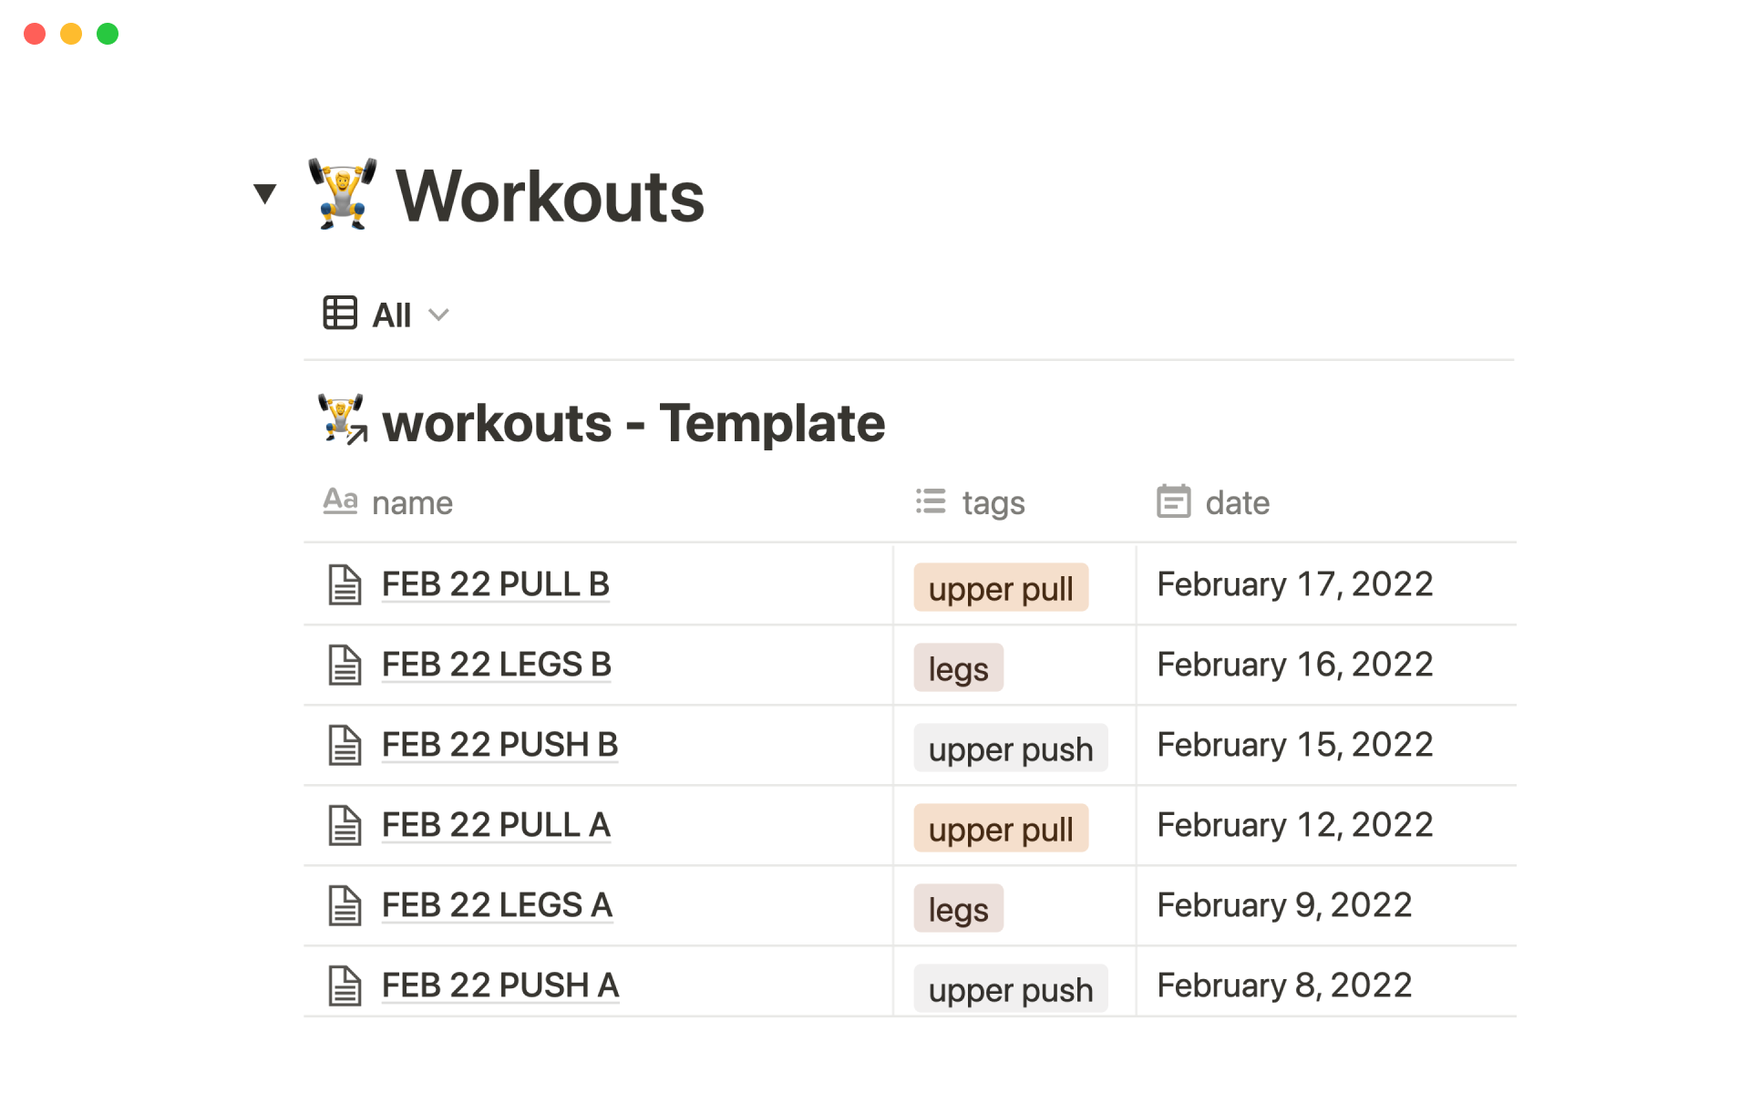Click the page icon beside FEB 22 LEGS A

pyautogui.click(x=345, y=905)
